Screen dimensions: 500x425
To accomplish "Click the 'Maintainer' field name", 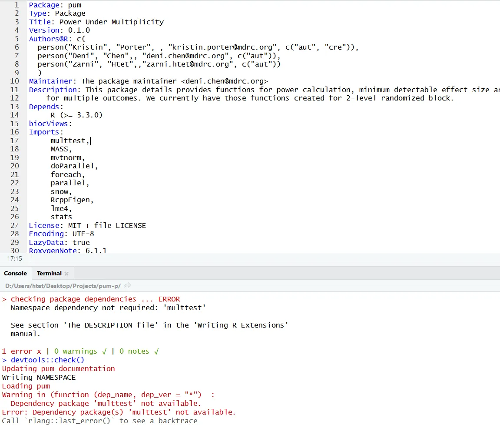I will point(51,81).
